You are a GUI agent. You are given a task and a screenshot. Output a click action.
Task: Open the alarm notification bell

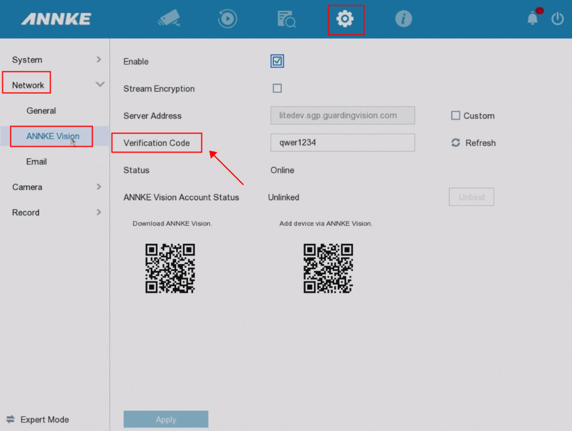coord(533,18)
